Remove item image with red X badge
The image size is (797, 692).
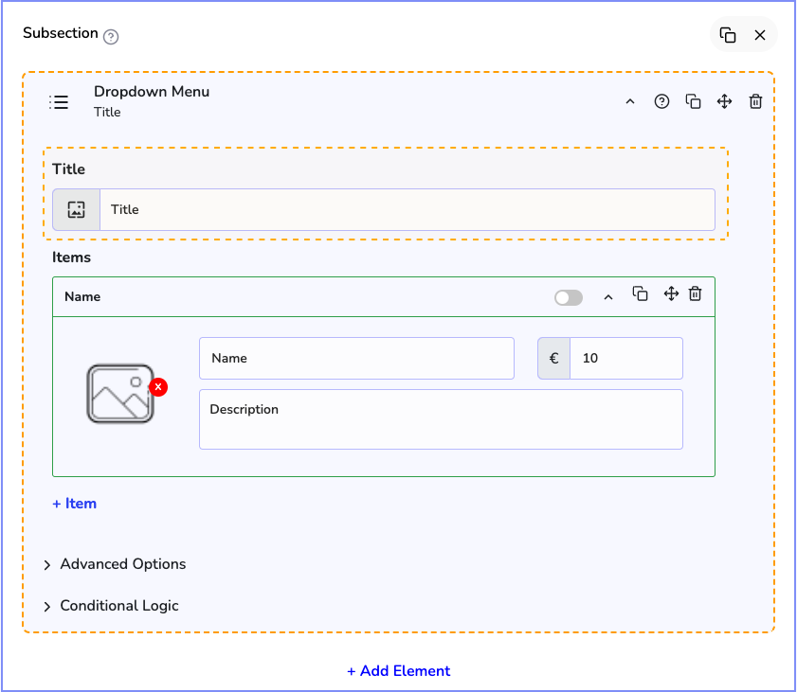coord(158,387)
